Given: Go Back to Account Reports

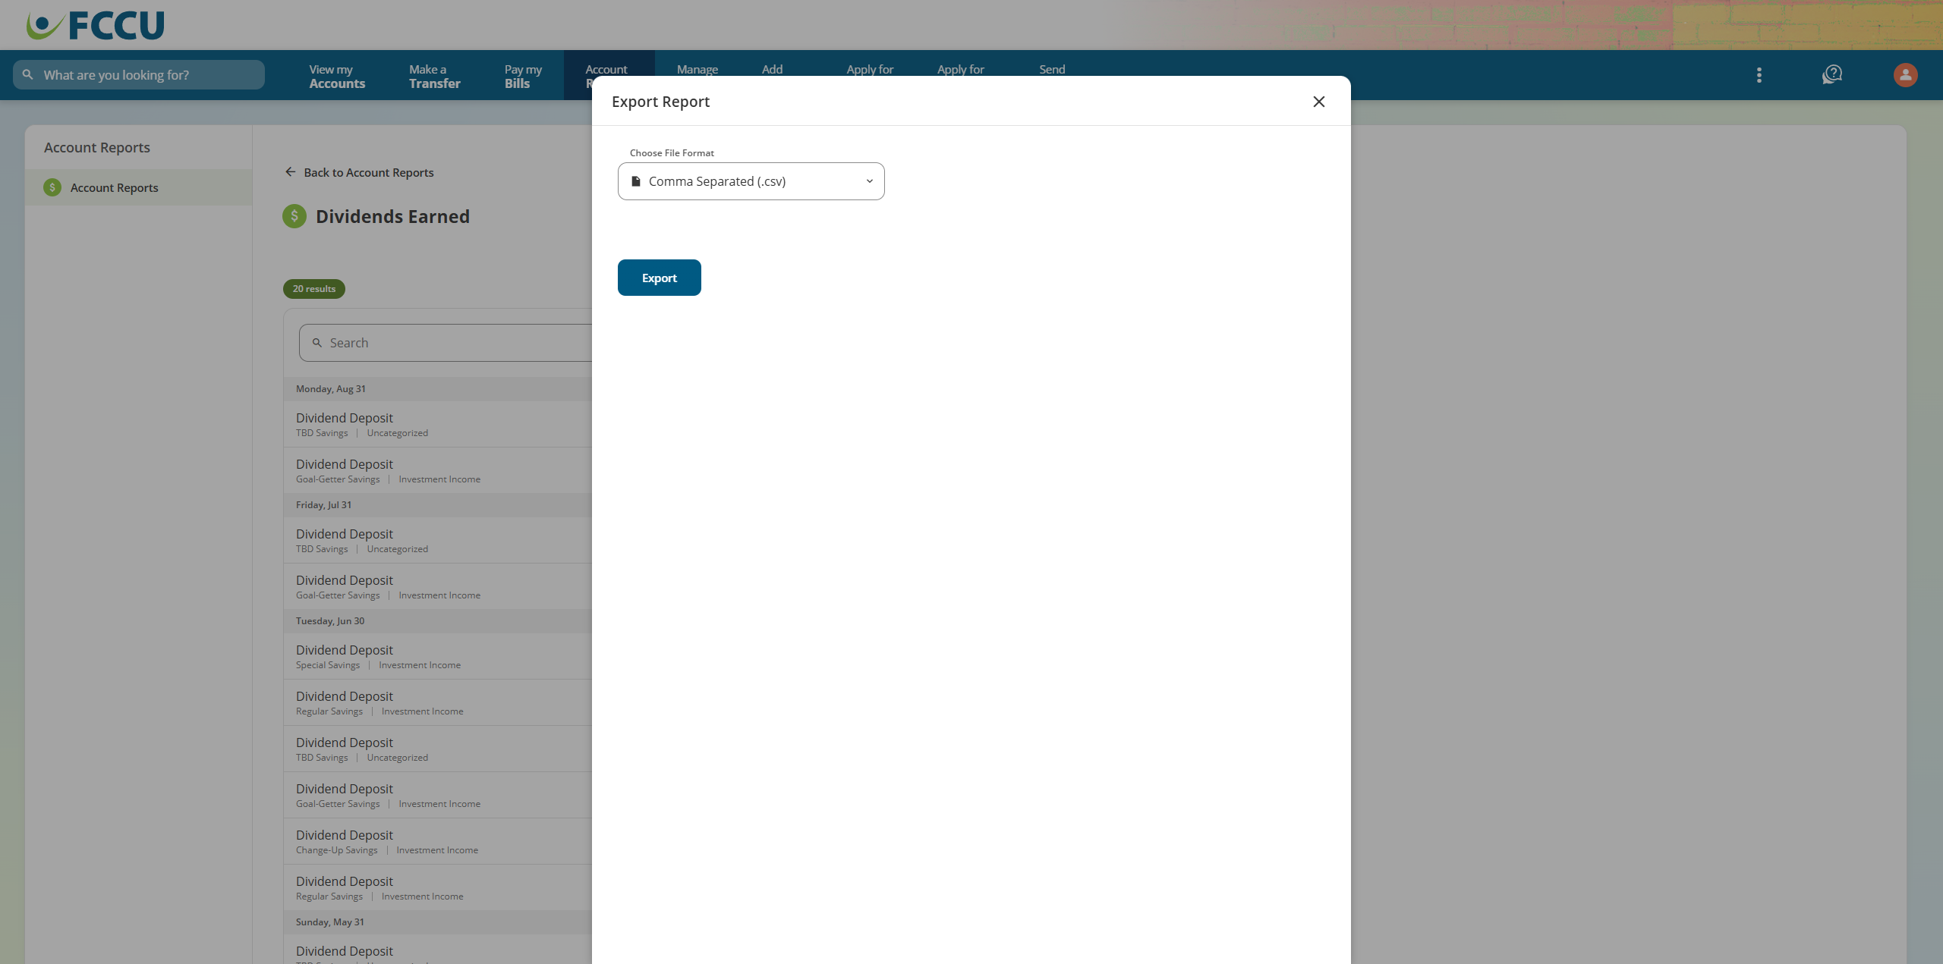Looking at the screenshot, I should click(x=368, y=172).
